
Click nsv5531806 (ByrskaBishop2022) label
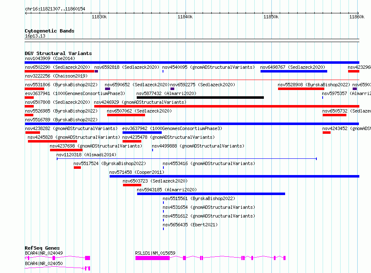pyautogui.click(x=61, y=85)
